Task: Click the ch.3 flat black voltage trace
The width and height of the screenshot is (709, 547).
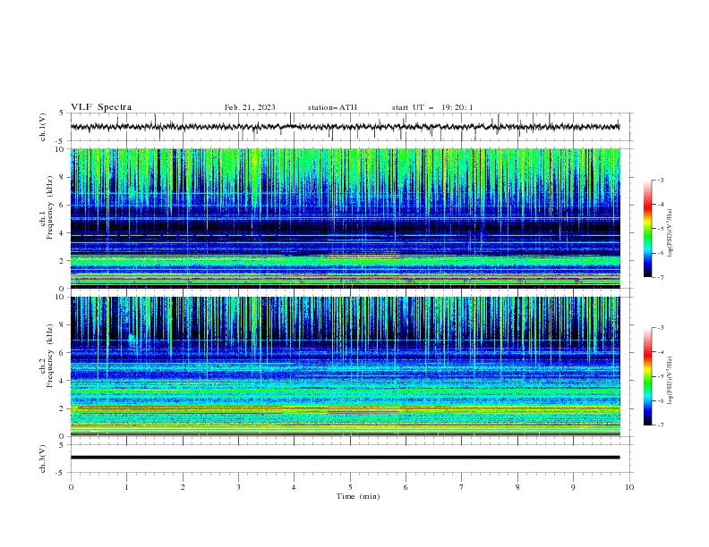Action: (345, 458)
